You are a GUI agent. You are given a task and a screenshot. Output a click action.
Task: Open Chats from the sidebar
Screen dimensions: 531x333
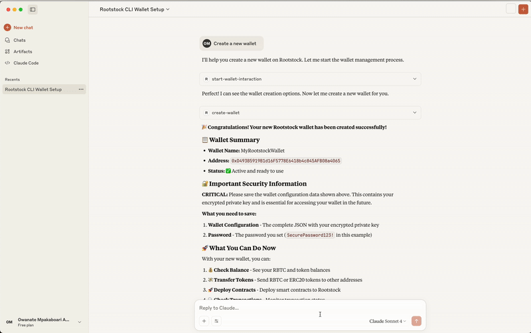click(x=19, y=40)
